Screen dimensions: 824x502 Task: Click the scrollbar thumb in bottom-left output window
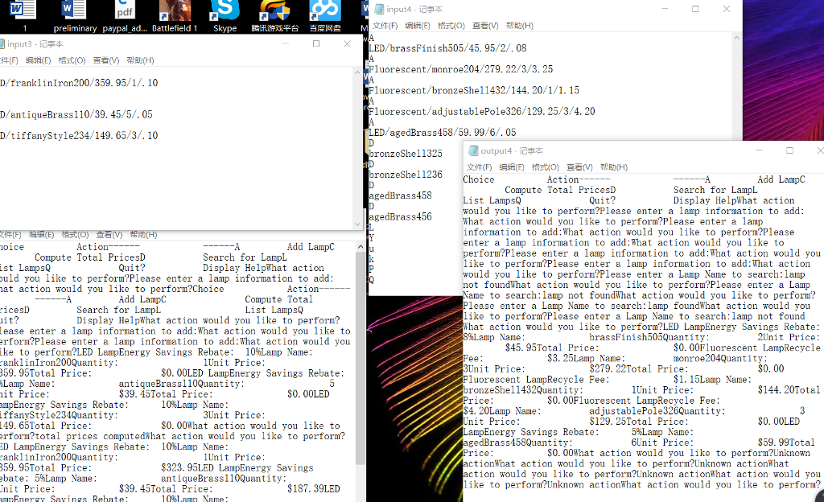[x=360, y=358]
